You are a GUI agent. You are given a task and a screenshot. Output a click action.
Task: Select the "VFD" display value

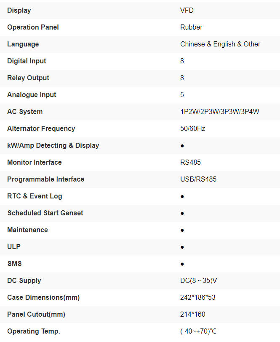187,10
